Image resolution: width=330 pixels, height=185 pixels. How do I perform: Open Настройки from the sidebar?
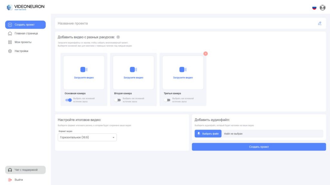point(21,51)
